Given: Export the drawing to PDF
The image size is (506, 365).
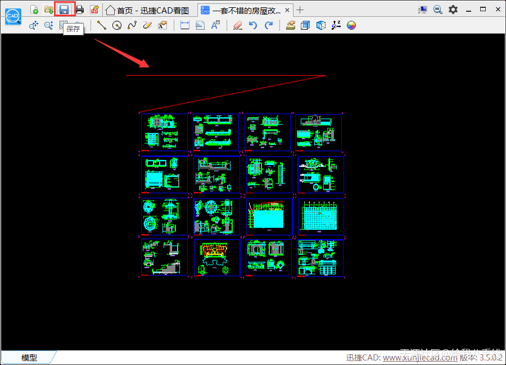Looking at the screenshot, I should tap(94, 10).
